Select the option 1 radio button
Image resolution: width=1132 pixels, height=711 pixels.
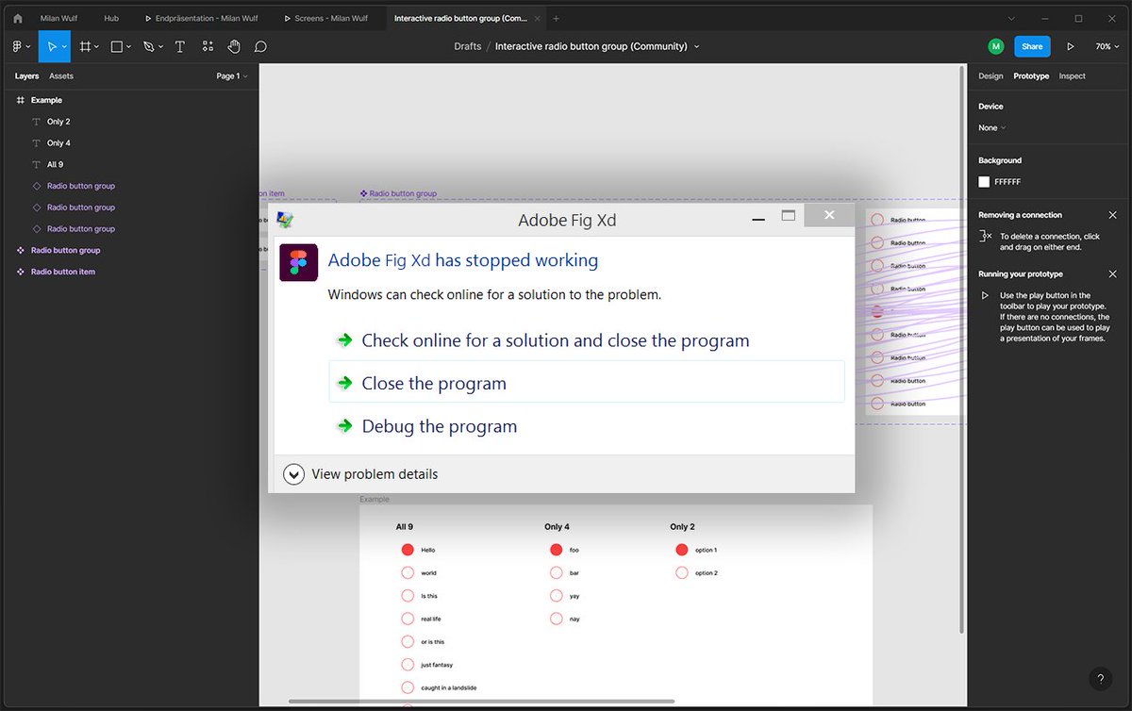pyautogui.click(x=682, y=550)
